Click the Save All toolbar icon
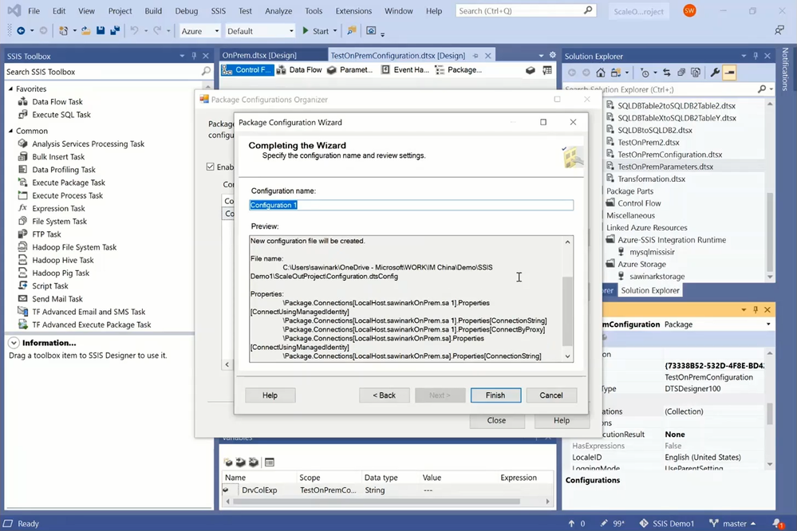The image size is (797, 531). (x=115, y=31)
